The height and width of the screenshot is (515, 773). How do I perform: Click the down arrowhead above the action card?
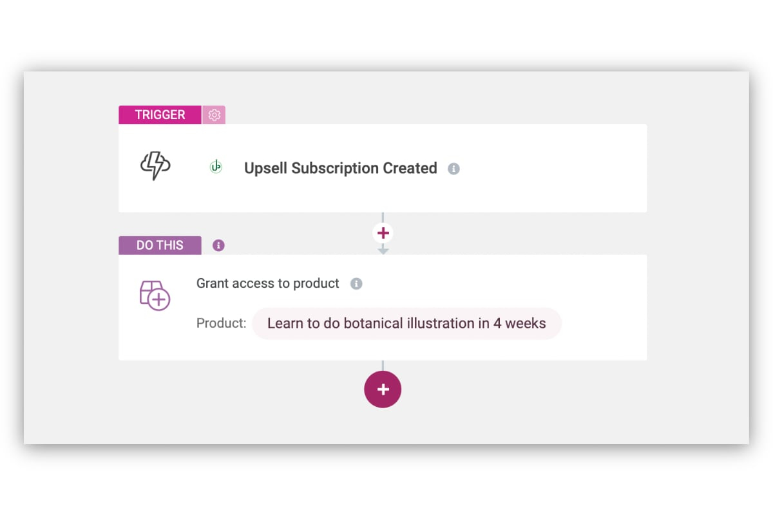[x=383, y=250]
